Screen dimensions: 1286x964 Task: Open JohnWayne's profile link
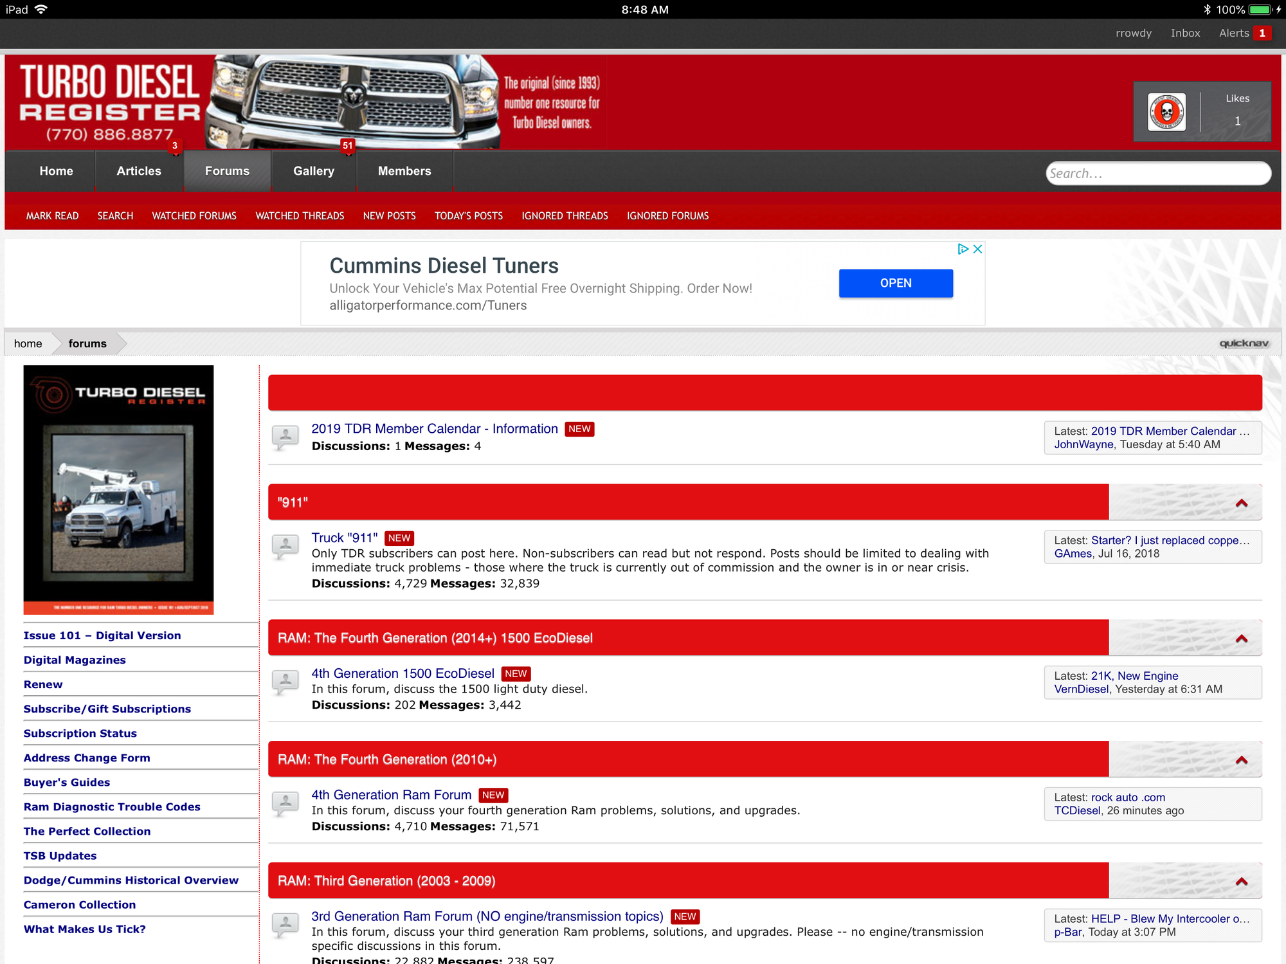point(1083,444)
